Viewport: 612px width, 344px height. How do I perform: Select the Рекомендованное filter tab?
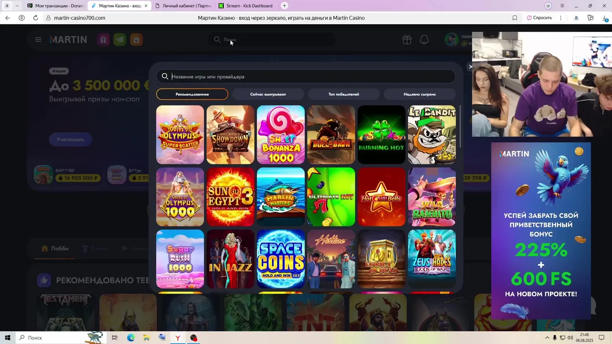click(192, 94)
